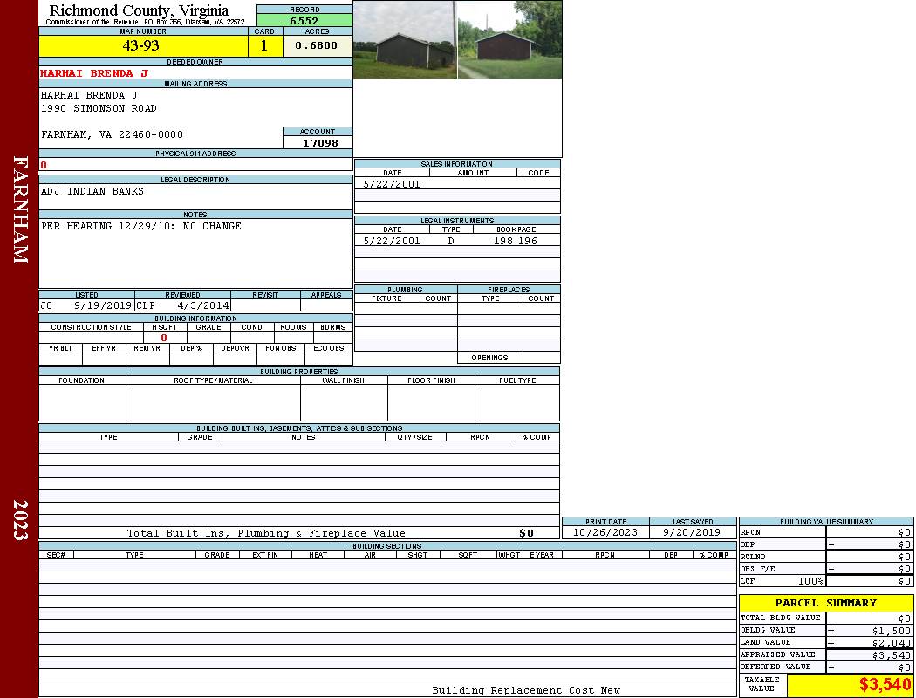Click legal instrument type D
The height and width of the screenshot is (698, 916).
click(450, 241)
